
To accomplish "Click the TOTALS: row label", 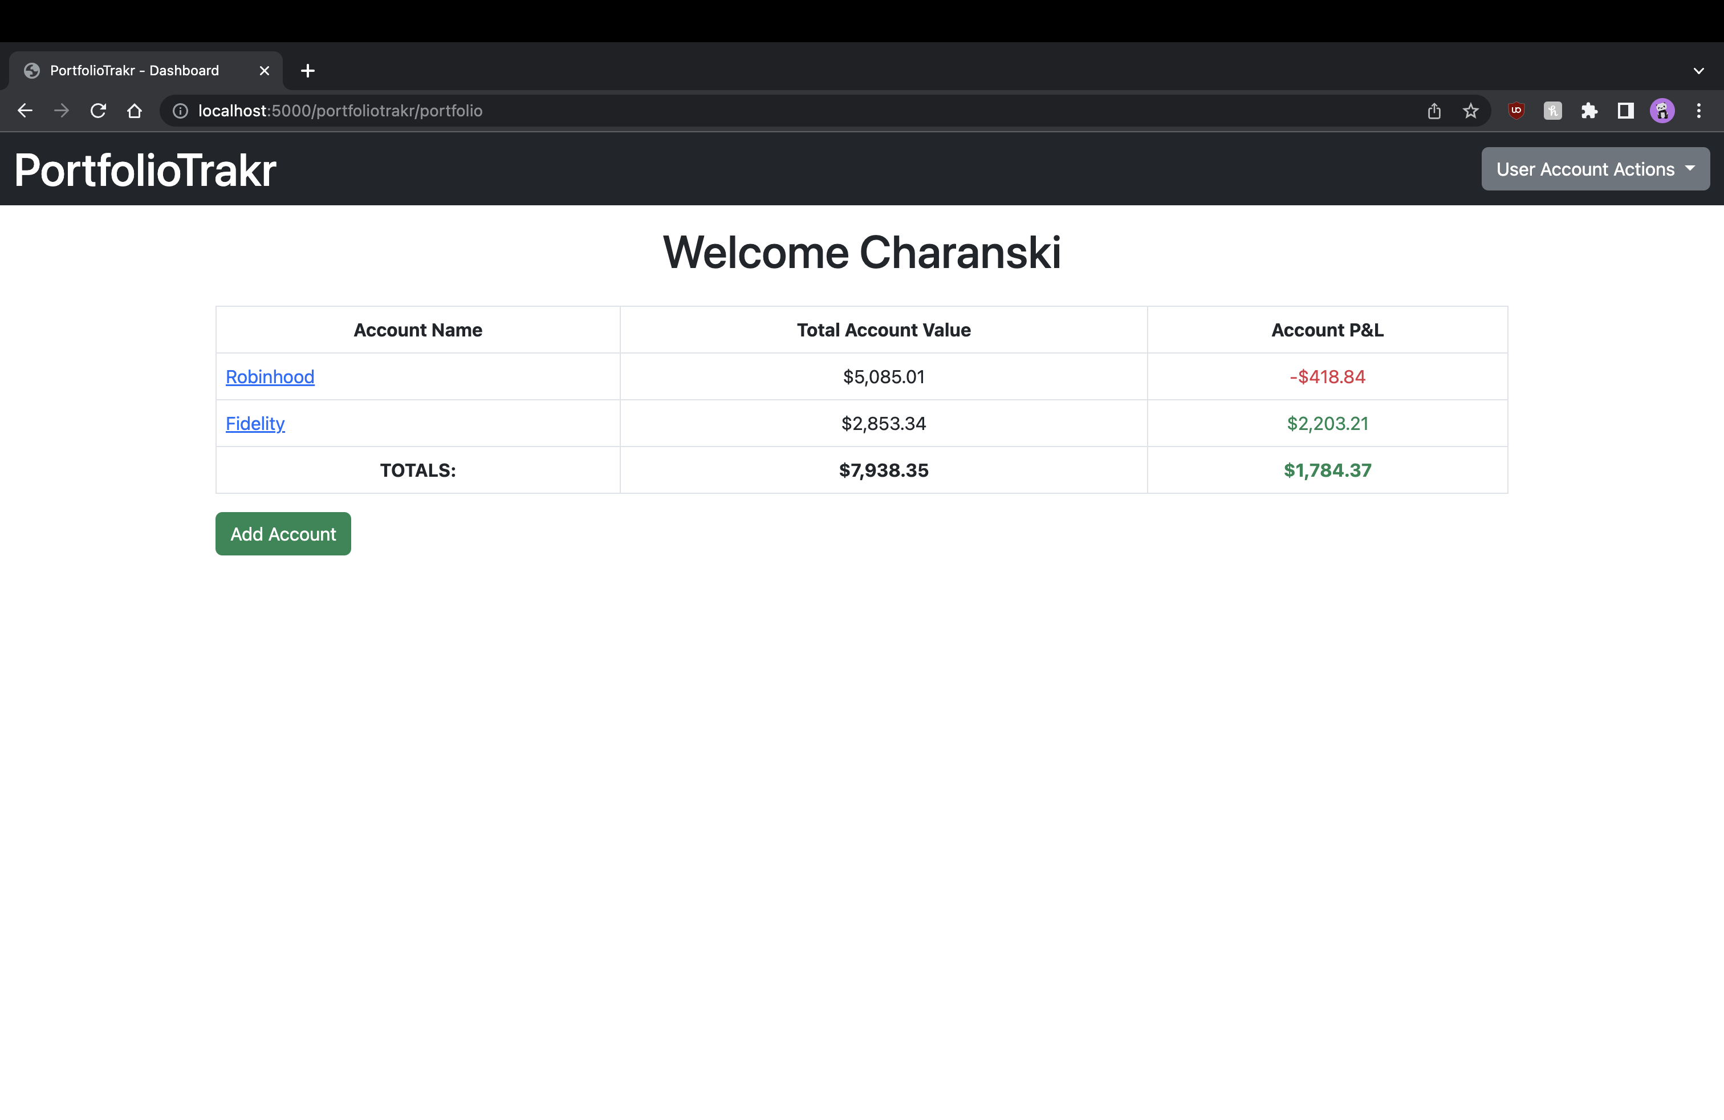I will (418, 470).
